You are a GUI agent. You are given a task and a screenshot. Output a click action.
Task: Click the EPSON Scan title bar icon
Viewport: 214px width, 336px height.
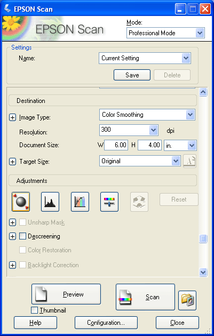point(7,9)
